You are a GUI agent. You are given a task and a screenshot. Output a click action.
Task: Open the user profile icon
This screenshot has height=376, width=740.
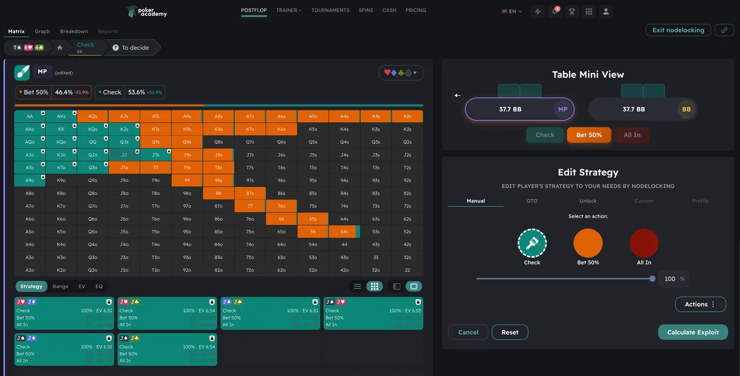[x=606, y=11]
